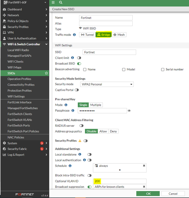Enable the Local authentication toggle
This screenshot has height=198, width=189.
[x=89, y=160]
